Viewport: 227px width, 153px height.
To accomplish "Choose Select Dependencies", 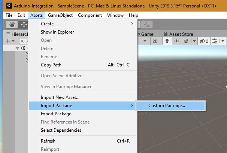I will (x=83, y=130).
